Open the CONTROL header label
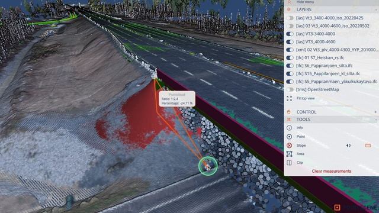The image size is (379, 213). (x=306, y=112)
